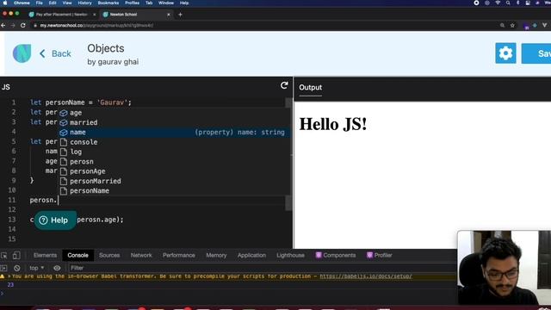This screenshot has height=310, width=551.
Task: Pick the 'perosn' autocomplete suggestion
Action: tap(174, 162)
